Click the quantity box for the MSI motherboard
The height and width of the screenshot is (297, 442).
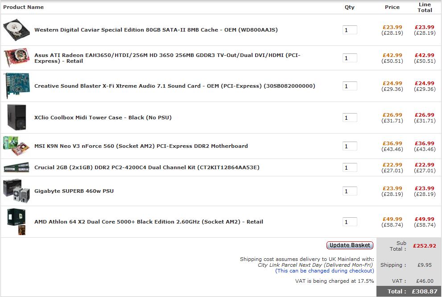click(350, 146)
